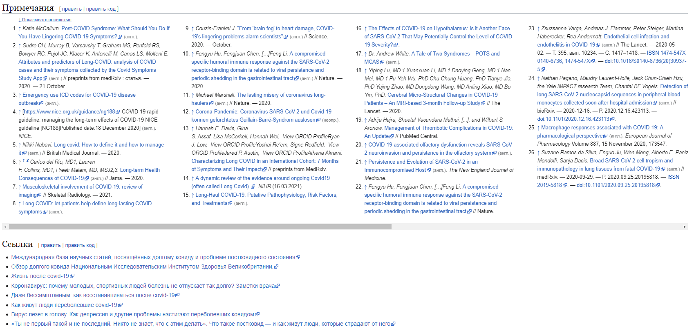The image size is (694, 331).
Task: Click back-arrow of reference 24 Nathan Pagano
Action: coord(539,78)
